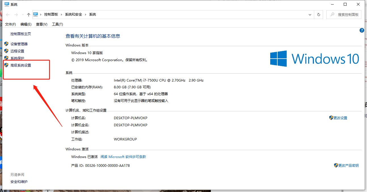Viewport: 367px width, 192px height.
Task: Open 安全和维护 link in sidebar
Action: 19,182
